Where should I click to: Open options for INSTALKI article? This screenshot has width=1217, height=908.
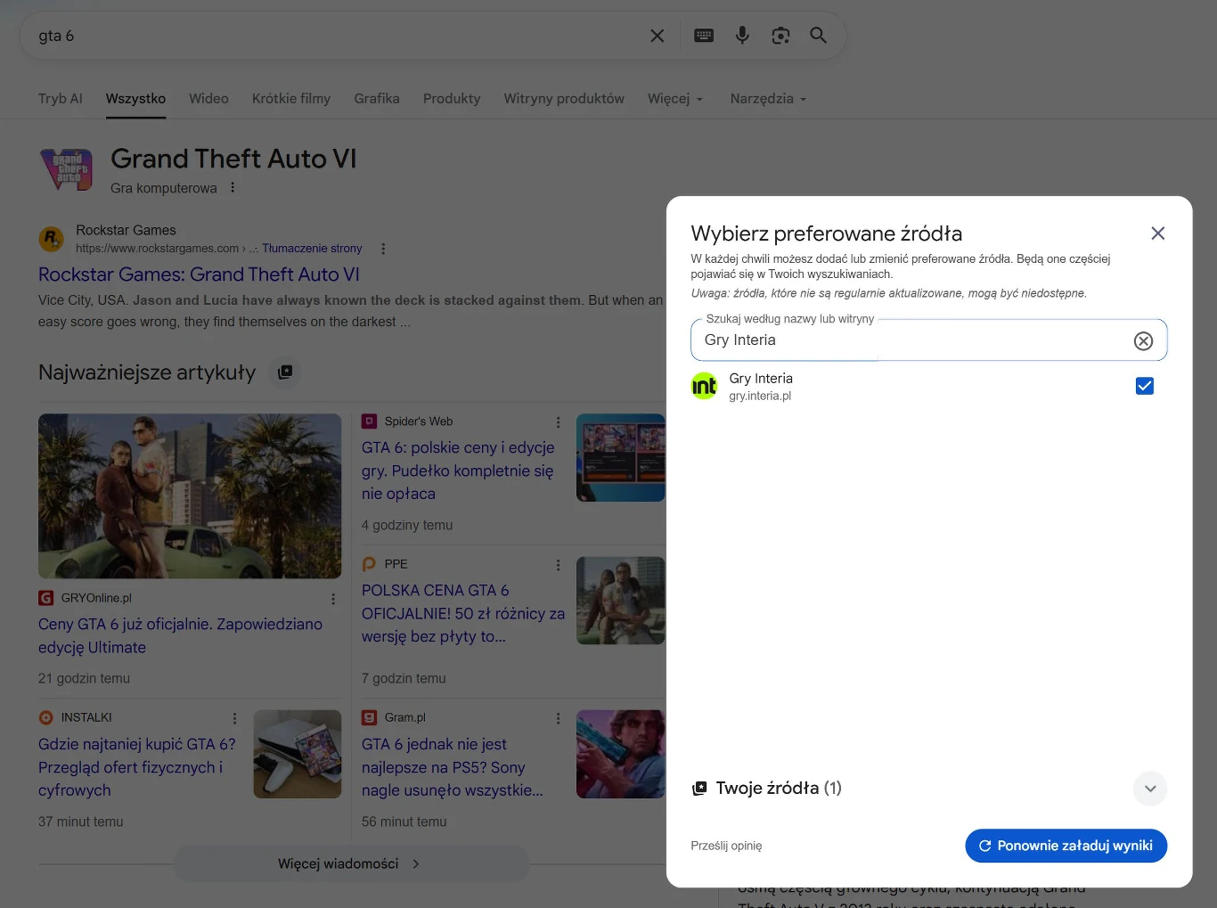tap(234, 718)
